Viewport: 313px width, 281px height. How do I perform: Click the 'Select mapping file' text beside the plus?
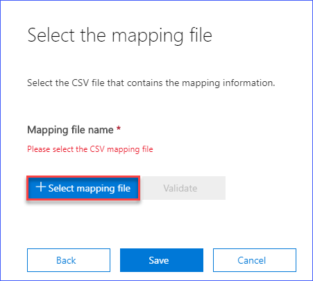click(90, 189)
